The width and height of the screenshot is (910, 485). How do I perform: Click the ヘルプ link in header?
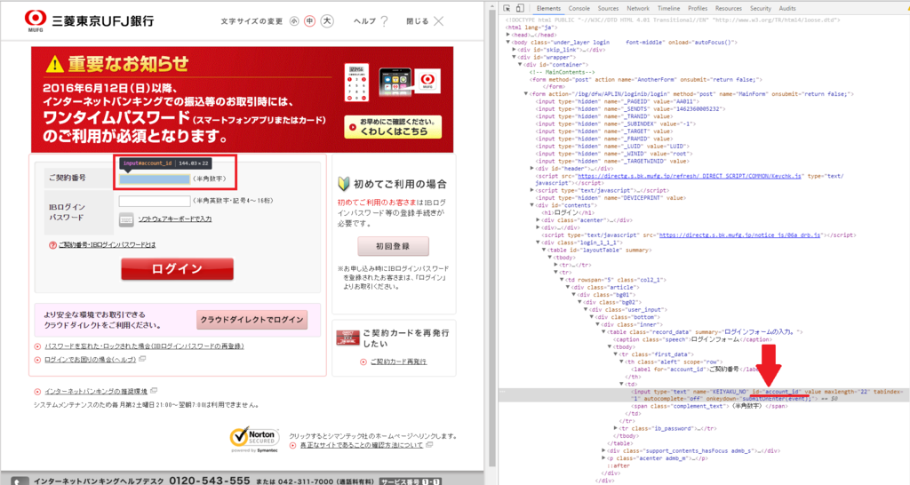364,21
